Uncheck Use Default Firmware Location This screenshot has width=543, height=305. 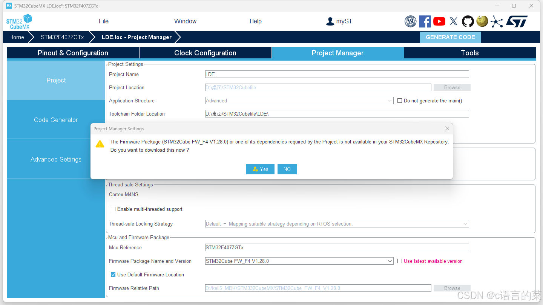(113, 274)
